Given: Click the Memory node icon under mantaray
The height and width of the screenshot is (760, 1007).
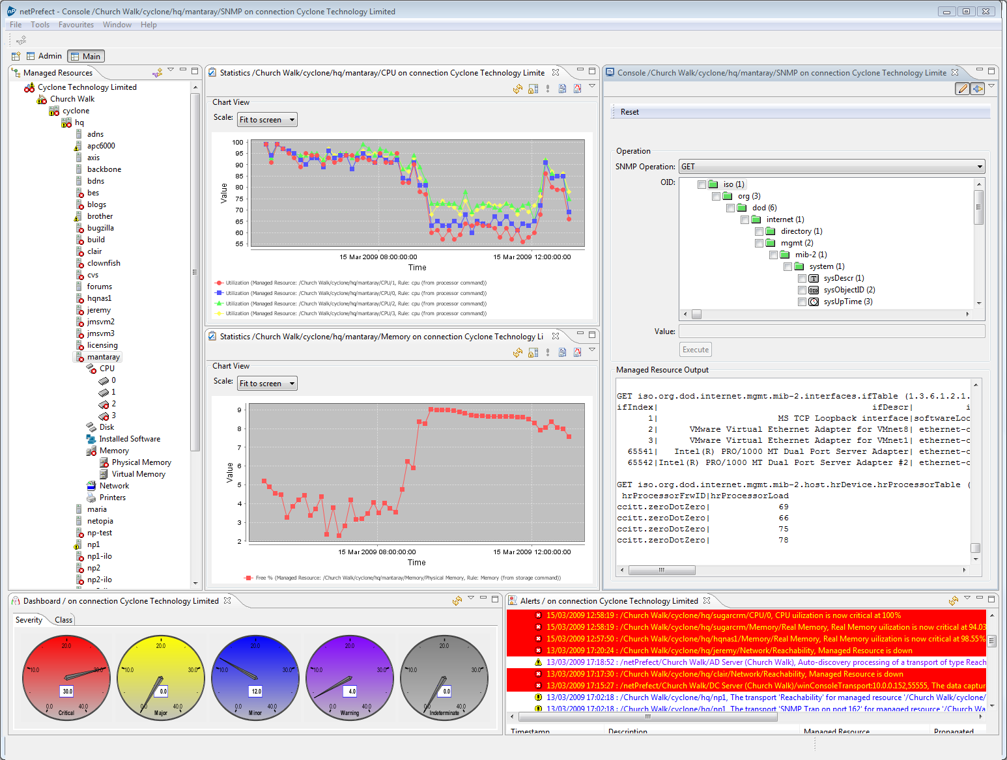Looking at the screenshot, I should [x=91, y=451].
